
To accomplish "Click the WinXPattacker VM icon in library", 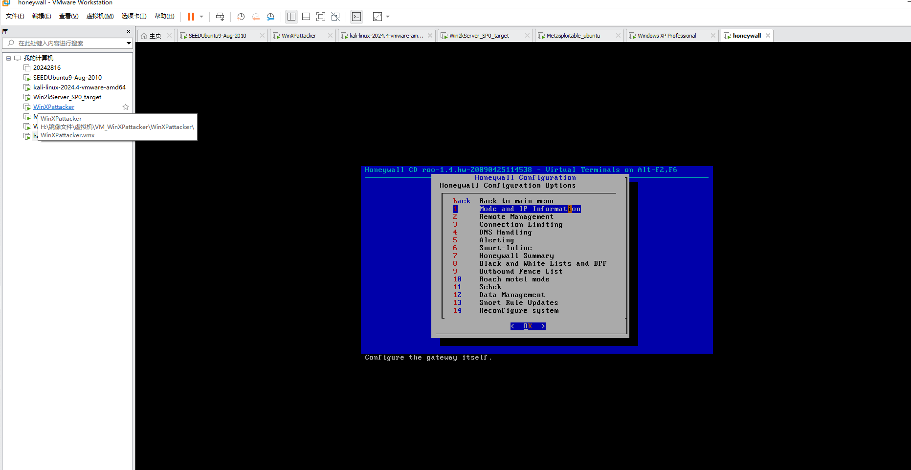I will pos(27,107).
